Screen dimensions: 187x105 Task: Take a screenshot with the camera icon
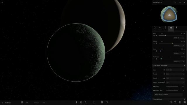(184, 102)
